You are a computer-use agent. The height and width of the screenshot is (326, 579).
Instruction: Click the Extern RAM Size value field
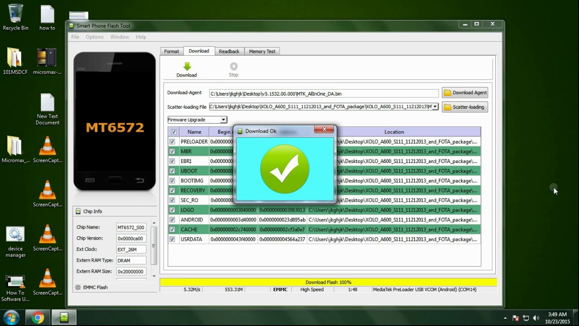(131, 272)
